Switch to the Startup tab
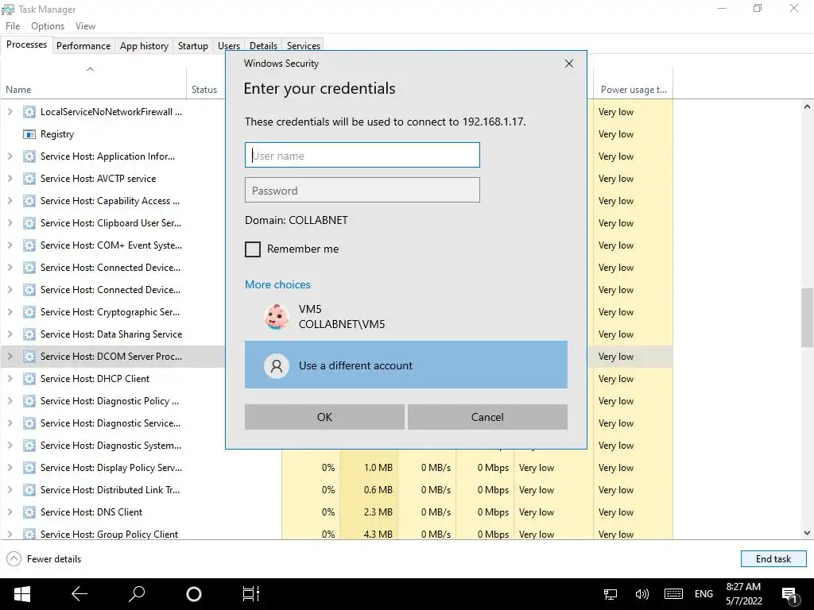814x610 pixels. 192,45
